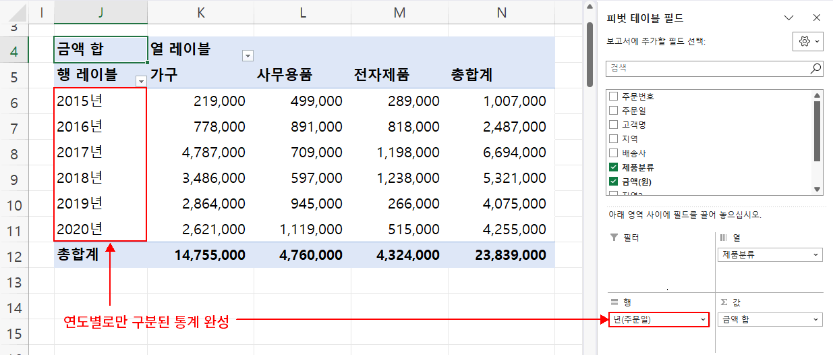Viewport: 833px width, 355px height.
Task: Select column L header
Action: coord(302,11)
